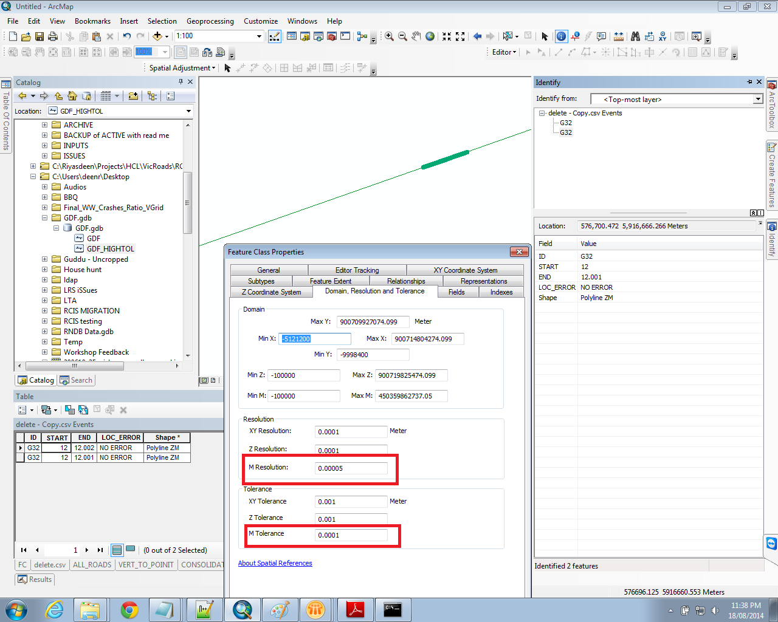Click the Delete Selected icon in Table window
778x622 pixels.
coord(123,410)
